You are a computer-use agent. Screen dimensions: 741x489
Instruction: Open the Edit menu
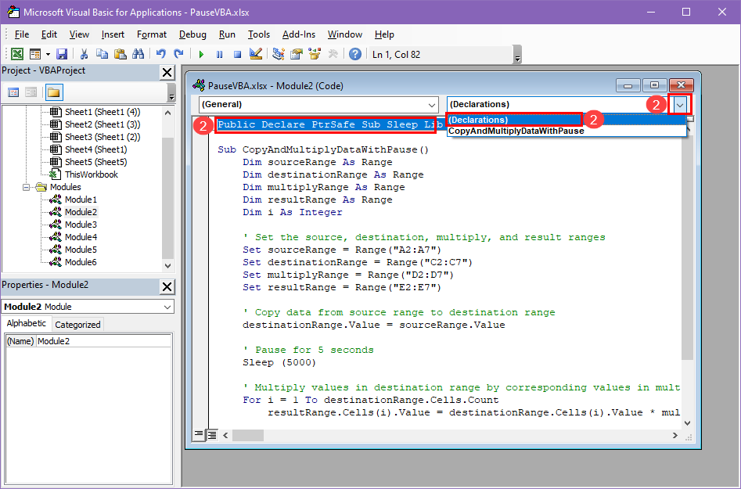coord(49,34)
